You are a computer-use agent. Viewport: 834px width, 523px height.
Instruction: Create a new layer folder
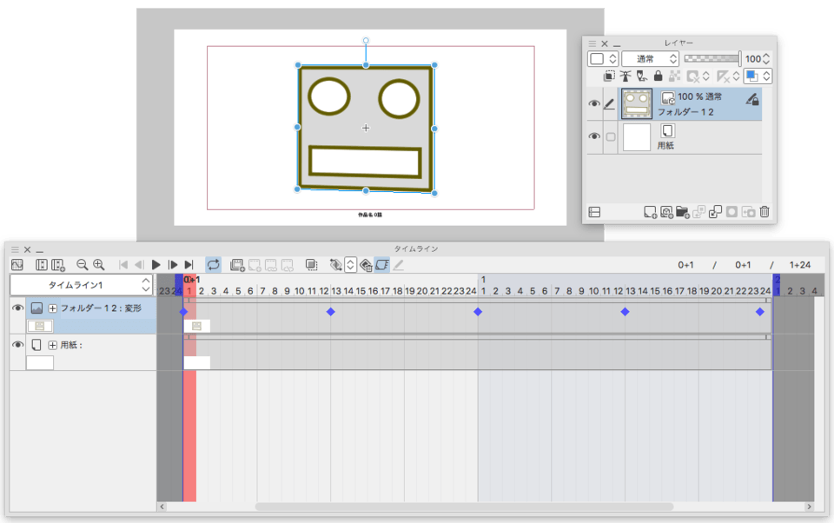pyautogui.click(x=682, y=212)
